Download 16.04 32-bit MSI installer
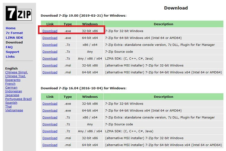 50,138
